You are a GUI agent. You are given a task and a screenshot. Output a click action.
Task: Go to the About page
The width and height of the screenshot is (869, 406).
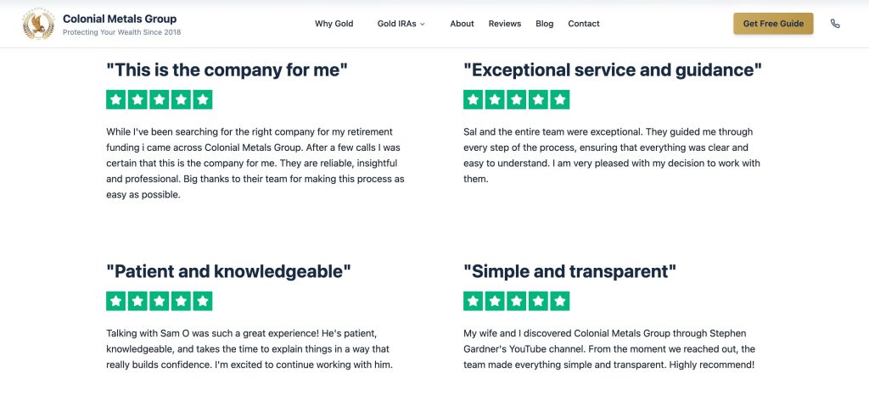click(462, 24)
